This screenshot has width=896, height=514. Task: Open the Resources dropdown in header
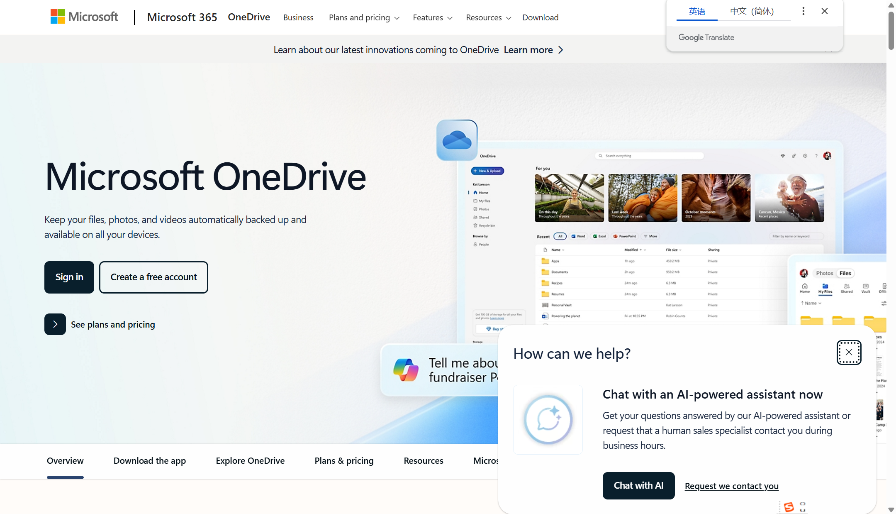(x=488, y=17)
